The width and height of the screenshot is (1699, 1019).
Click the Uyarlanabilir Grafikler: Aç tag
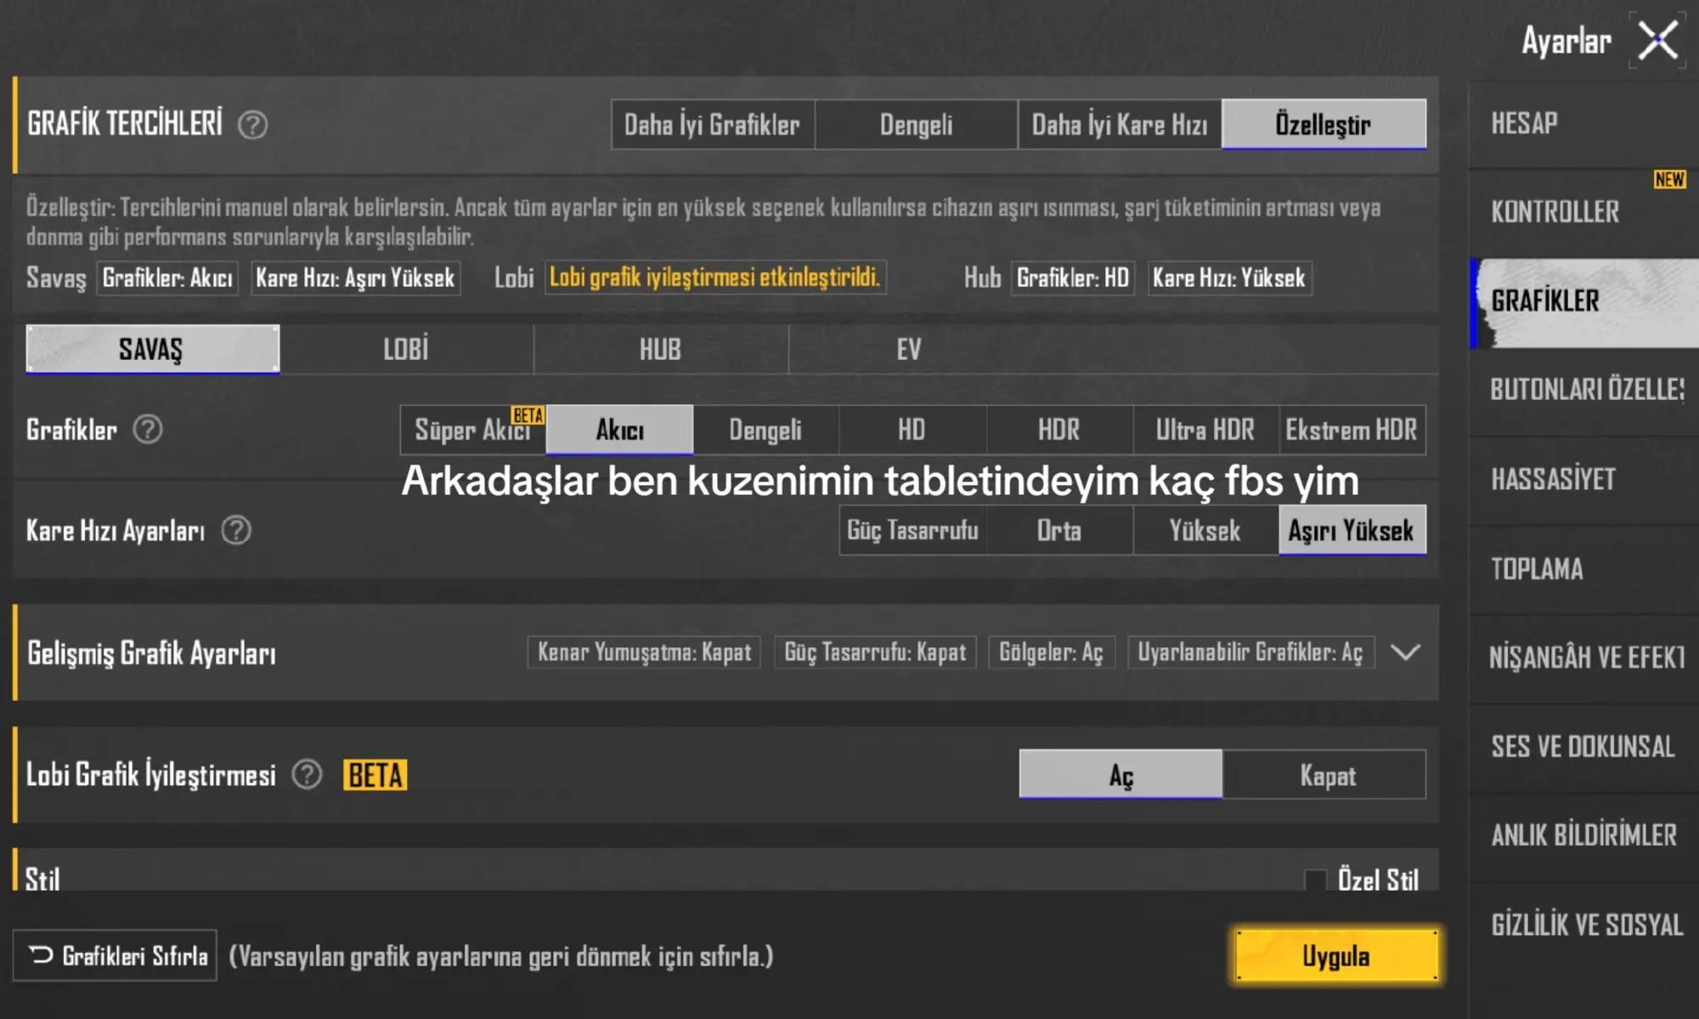click(1250, 652)
